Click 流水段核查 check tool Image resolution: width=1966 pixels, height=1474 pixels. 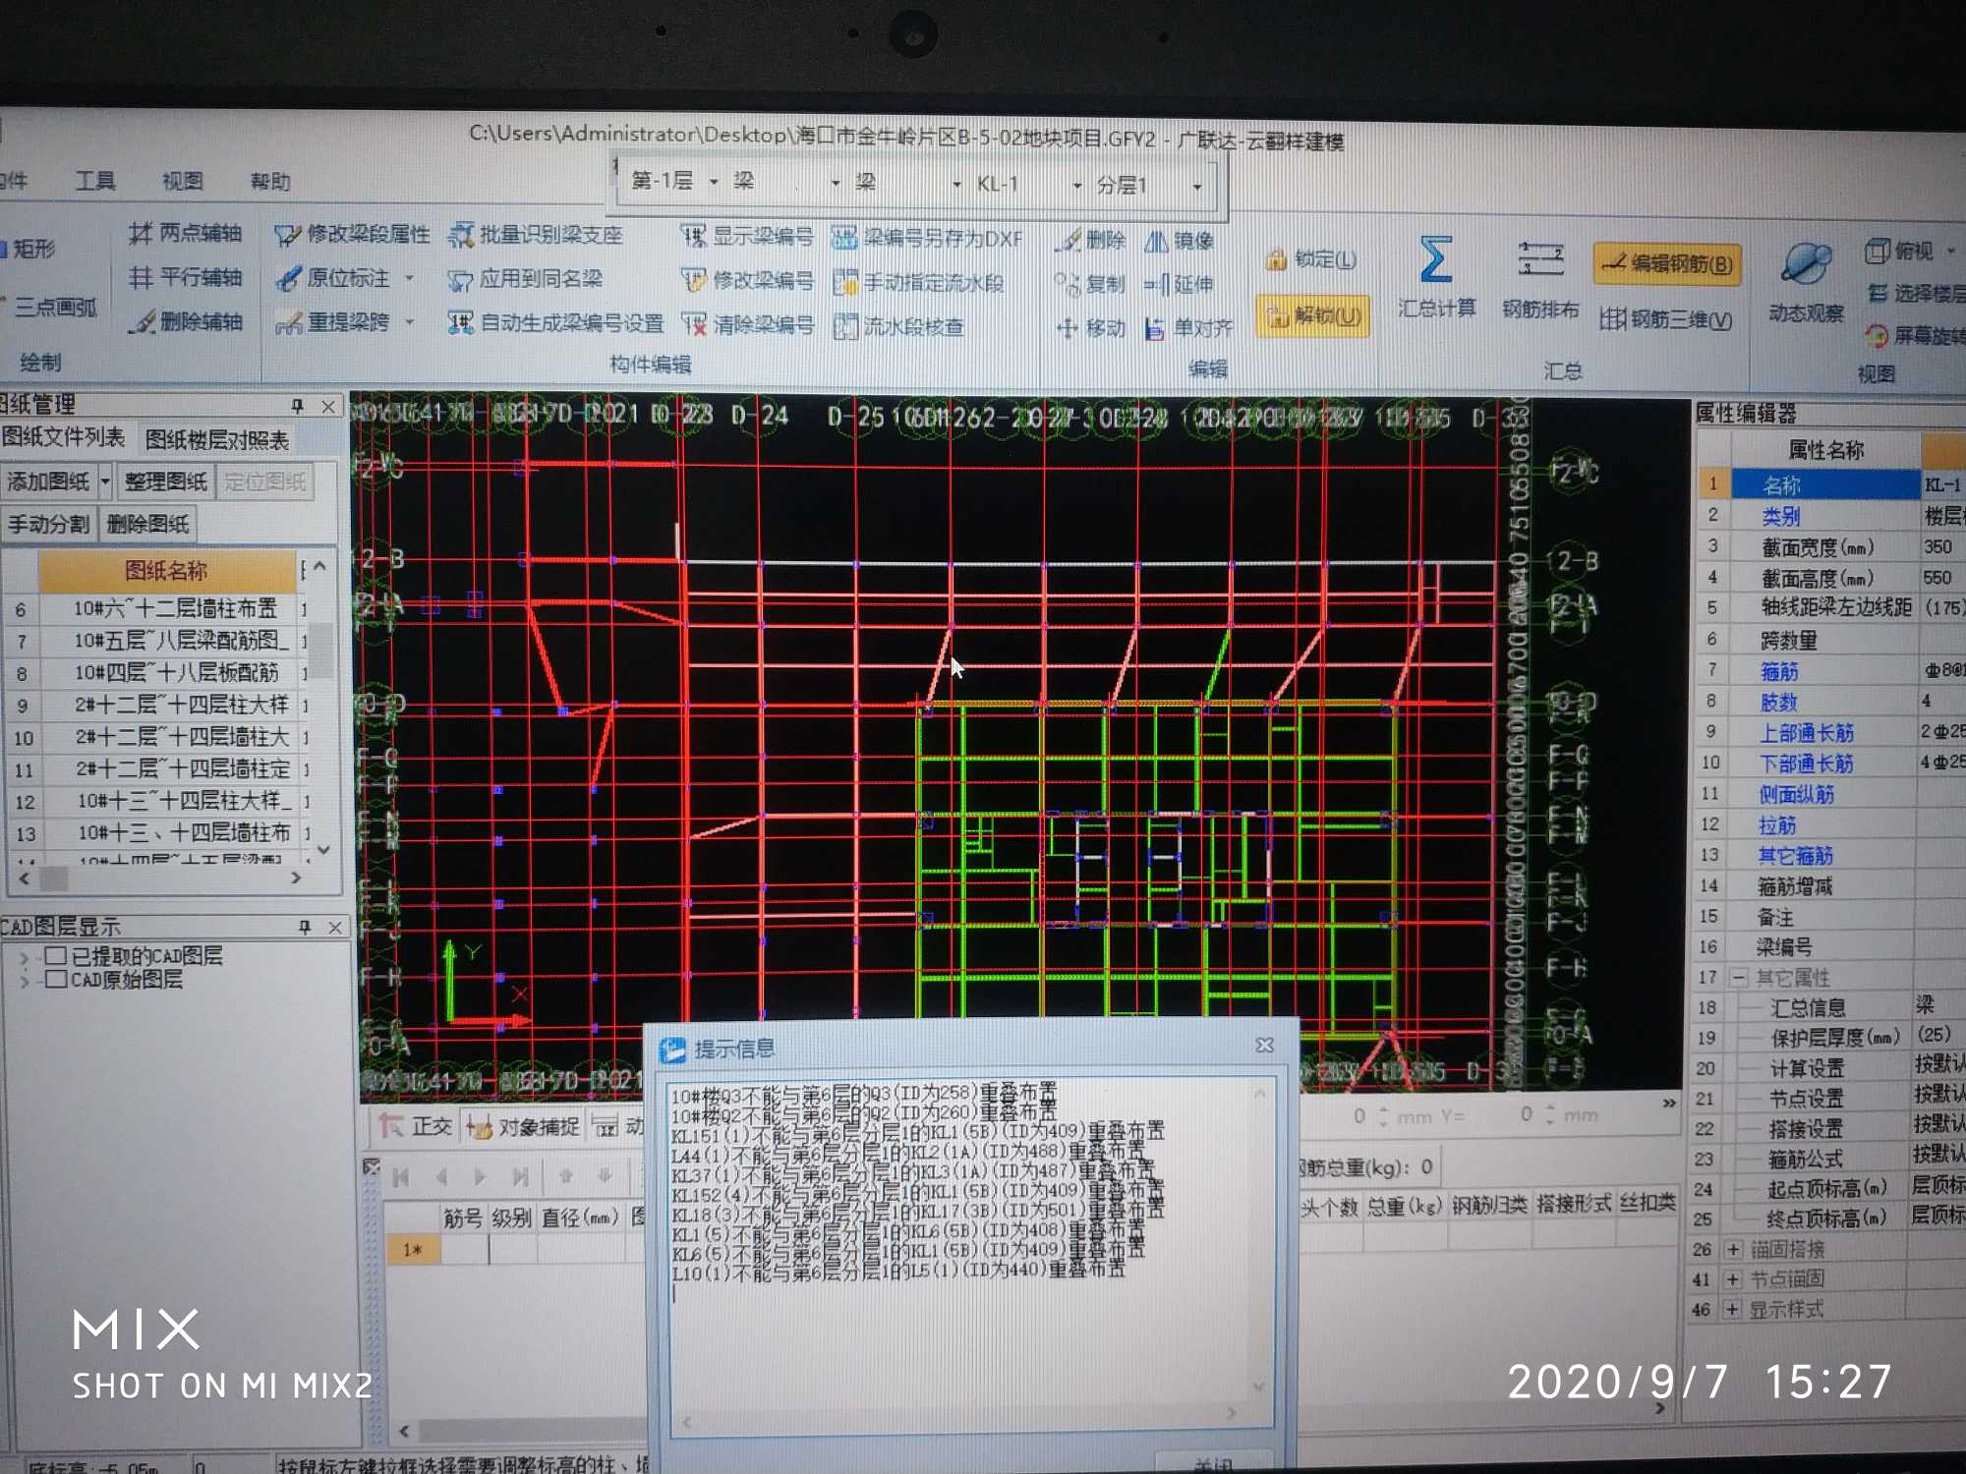[x=898, y=326]
